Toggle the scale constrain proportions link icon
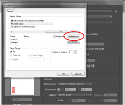 tap(90, 101)
